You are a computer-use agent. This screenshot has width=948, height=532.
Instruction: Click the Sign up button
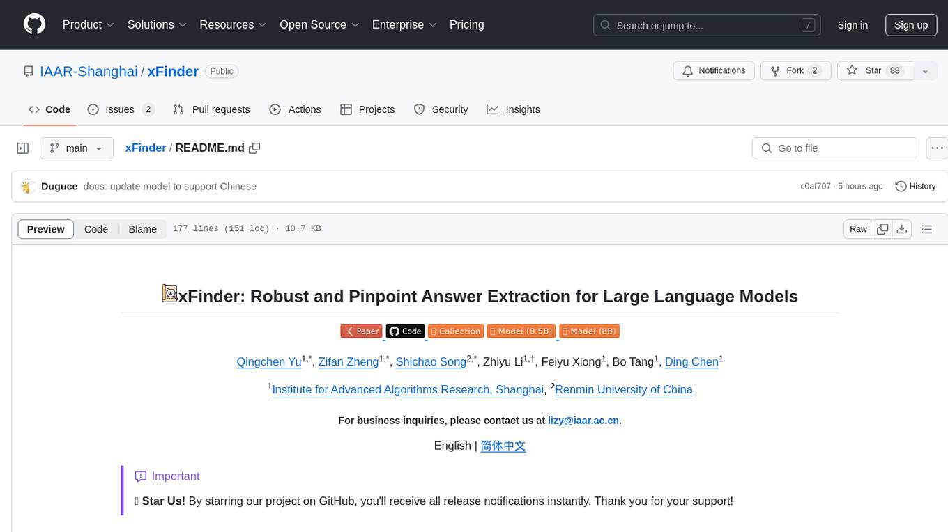[x=911, y=25]
